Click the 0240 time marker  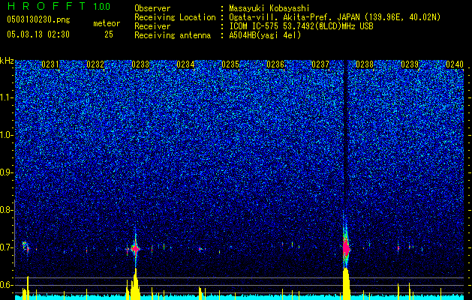(x=455, y=64)
